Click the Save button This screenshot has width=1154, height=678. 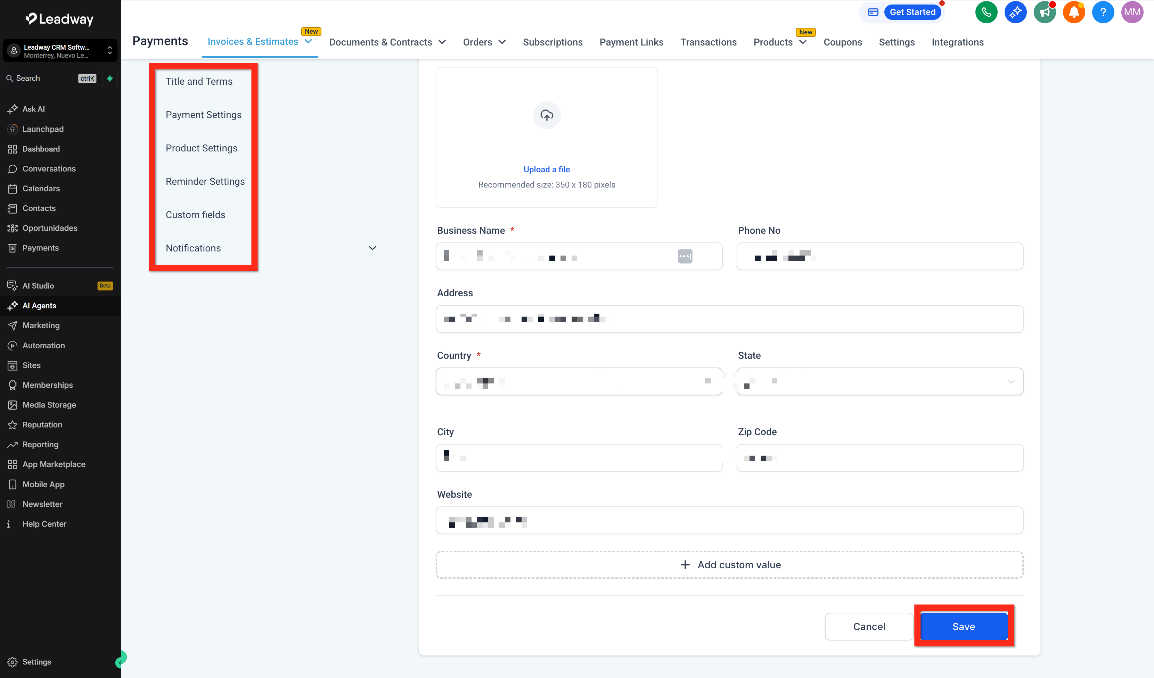964,627
